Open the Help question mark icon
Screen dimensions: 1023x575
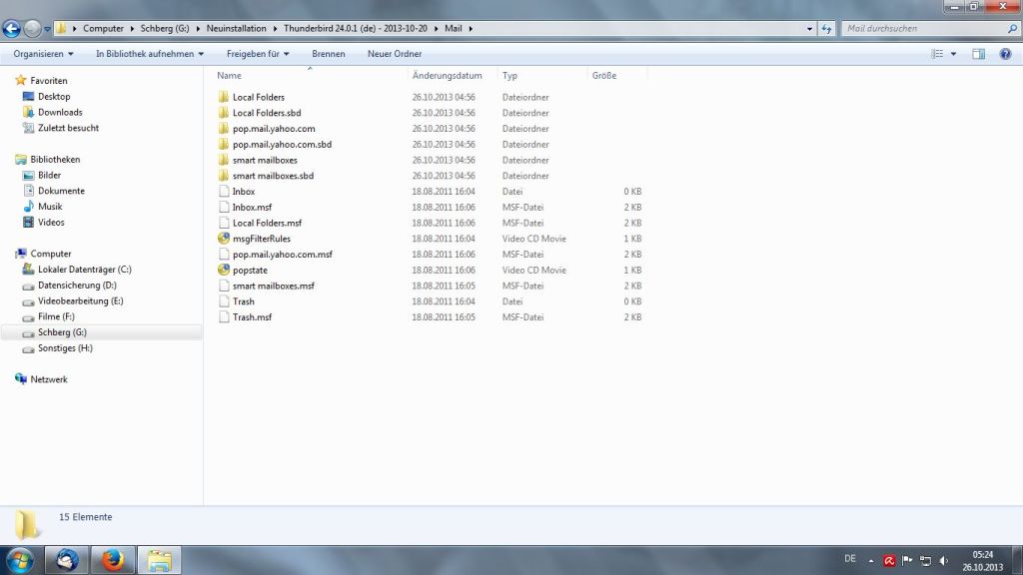(x=1005, y=54)
